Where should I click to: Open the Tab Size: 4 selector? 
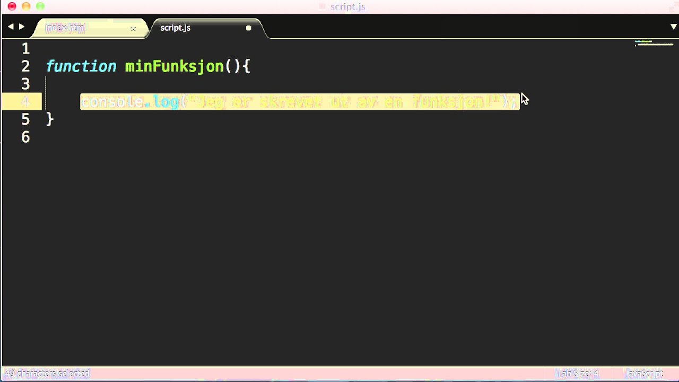coord(577,374)
